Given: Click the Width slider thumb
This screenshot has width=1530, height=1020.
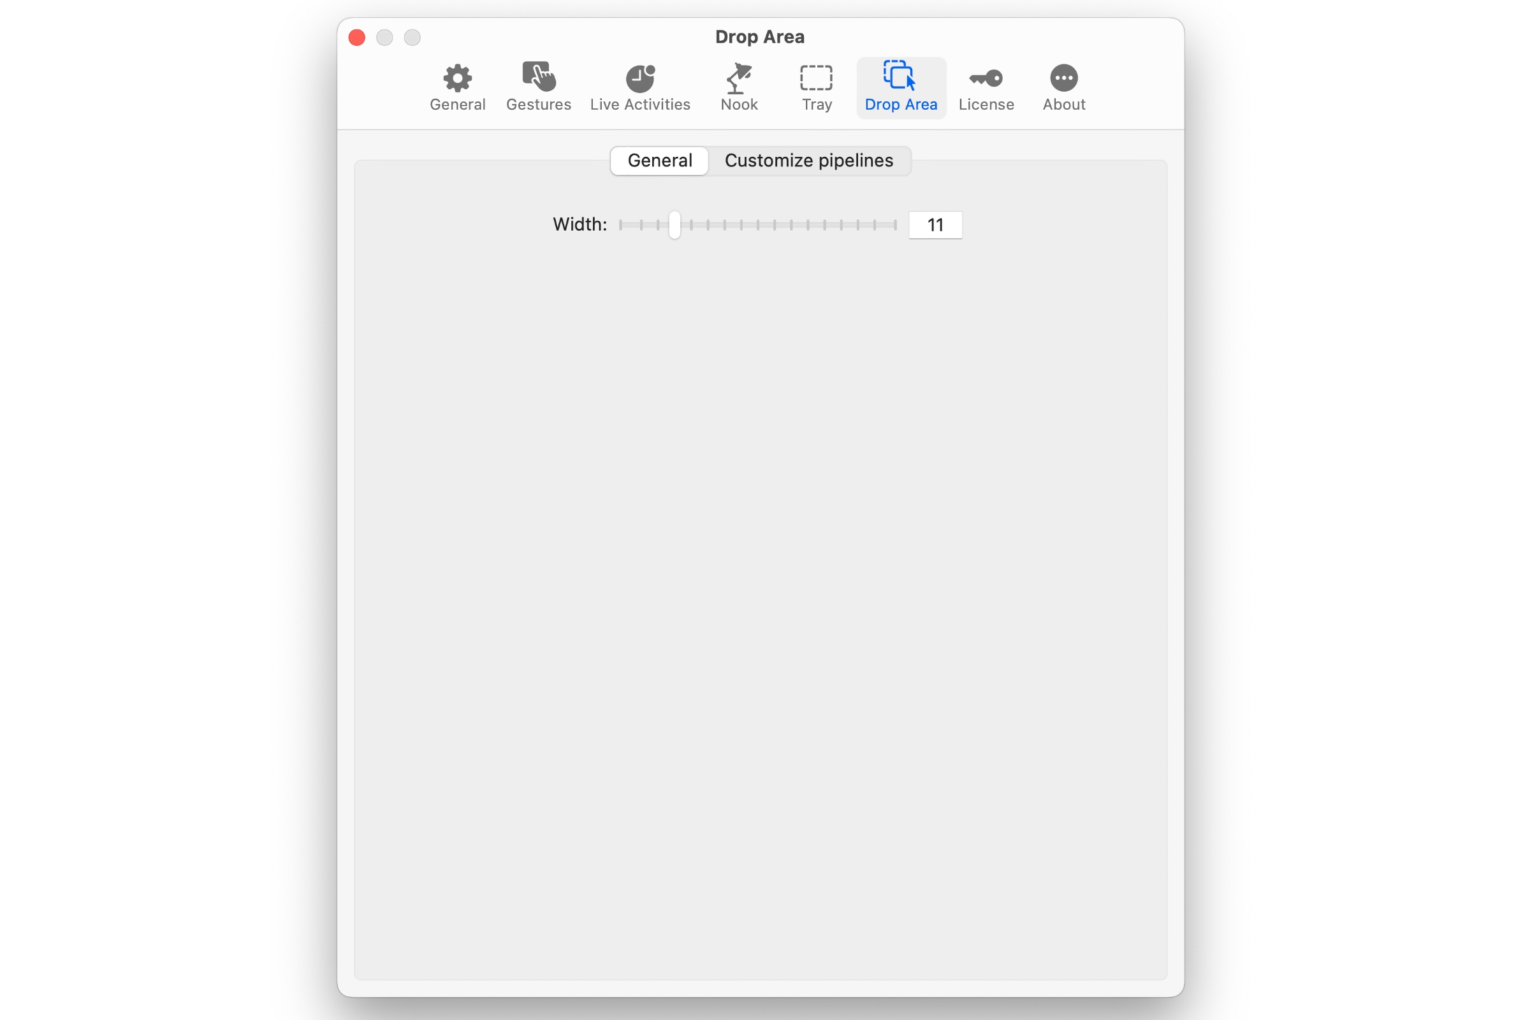Looking at the screenshot, I should (674, 225).
